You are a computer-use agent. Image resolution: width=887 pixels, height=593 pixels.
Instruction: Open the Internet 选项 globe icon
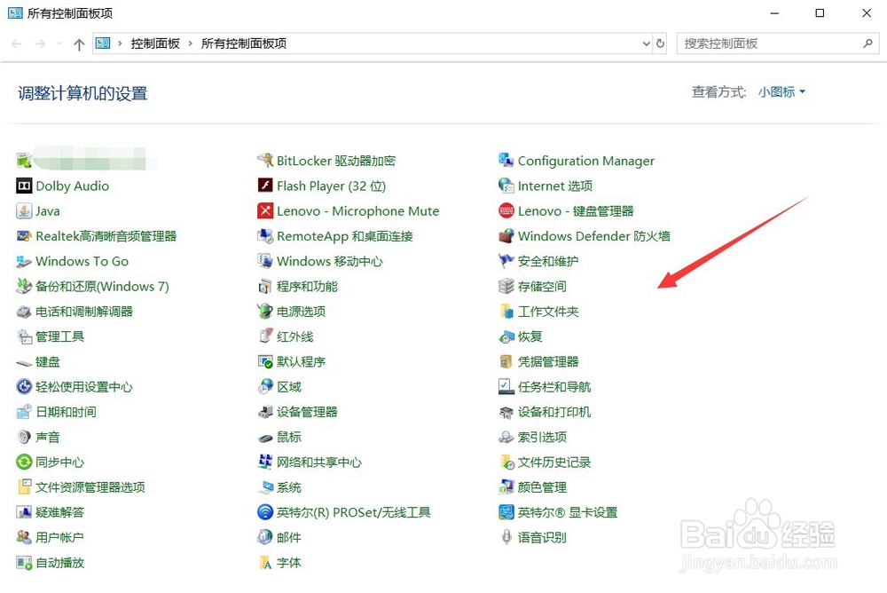click(506, 186)
